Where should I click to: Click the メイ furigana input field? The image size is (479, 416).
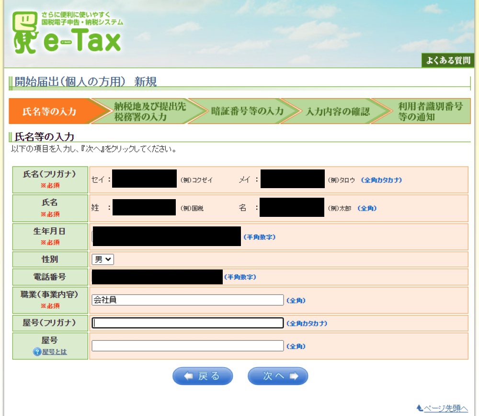point(292,179)
